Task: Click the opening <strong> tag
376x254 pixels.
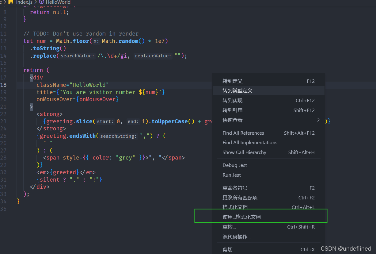Action: pos(49,114)
